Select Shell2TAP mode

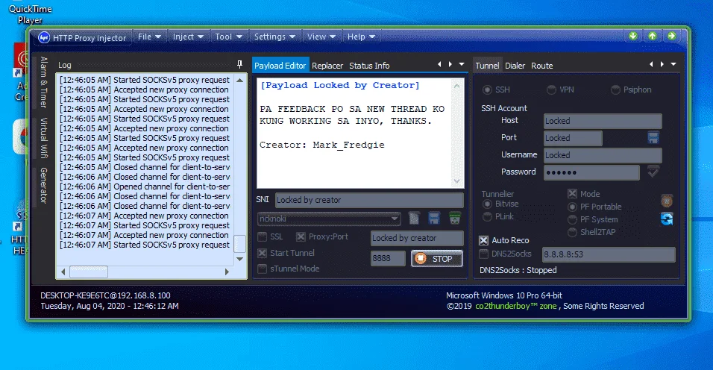click(x=573, y=232)
